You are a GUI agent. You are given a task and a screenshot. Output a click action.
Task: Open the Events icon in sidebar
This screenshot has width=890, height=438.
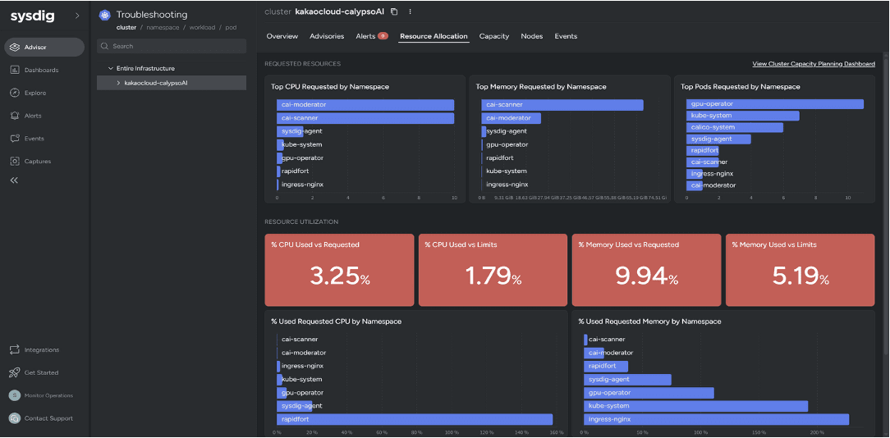click(x=15, y=139)
